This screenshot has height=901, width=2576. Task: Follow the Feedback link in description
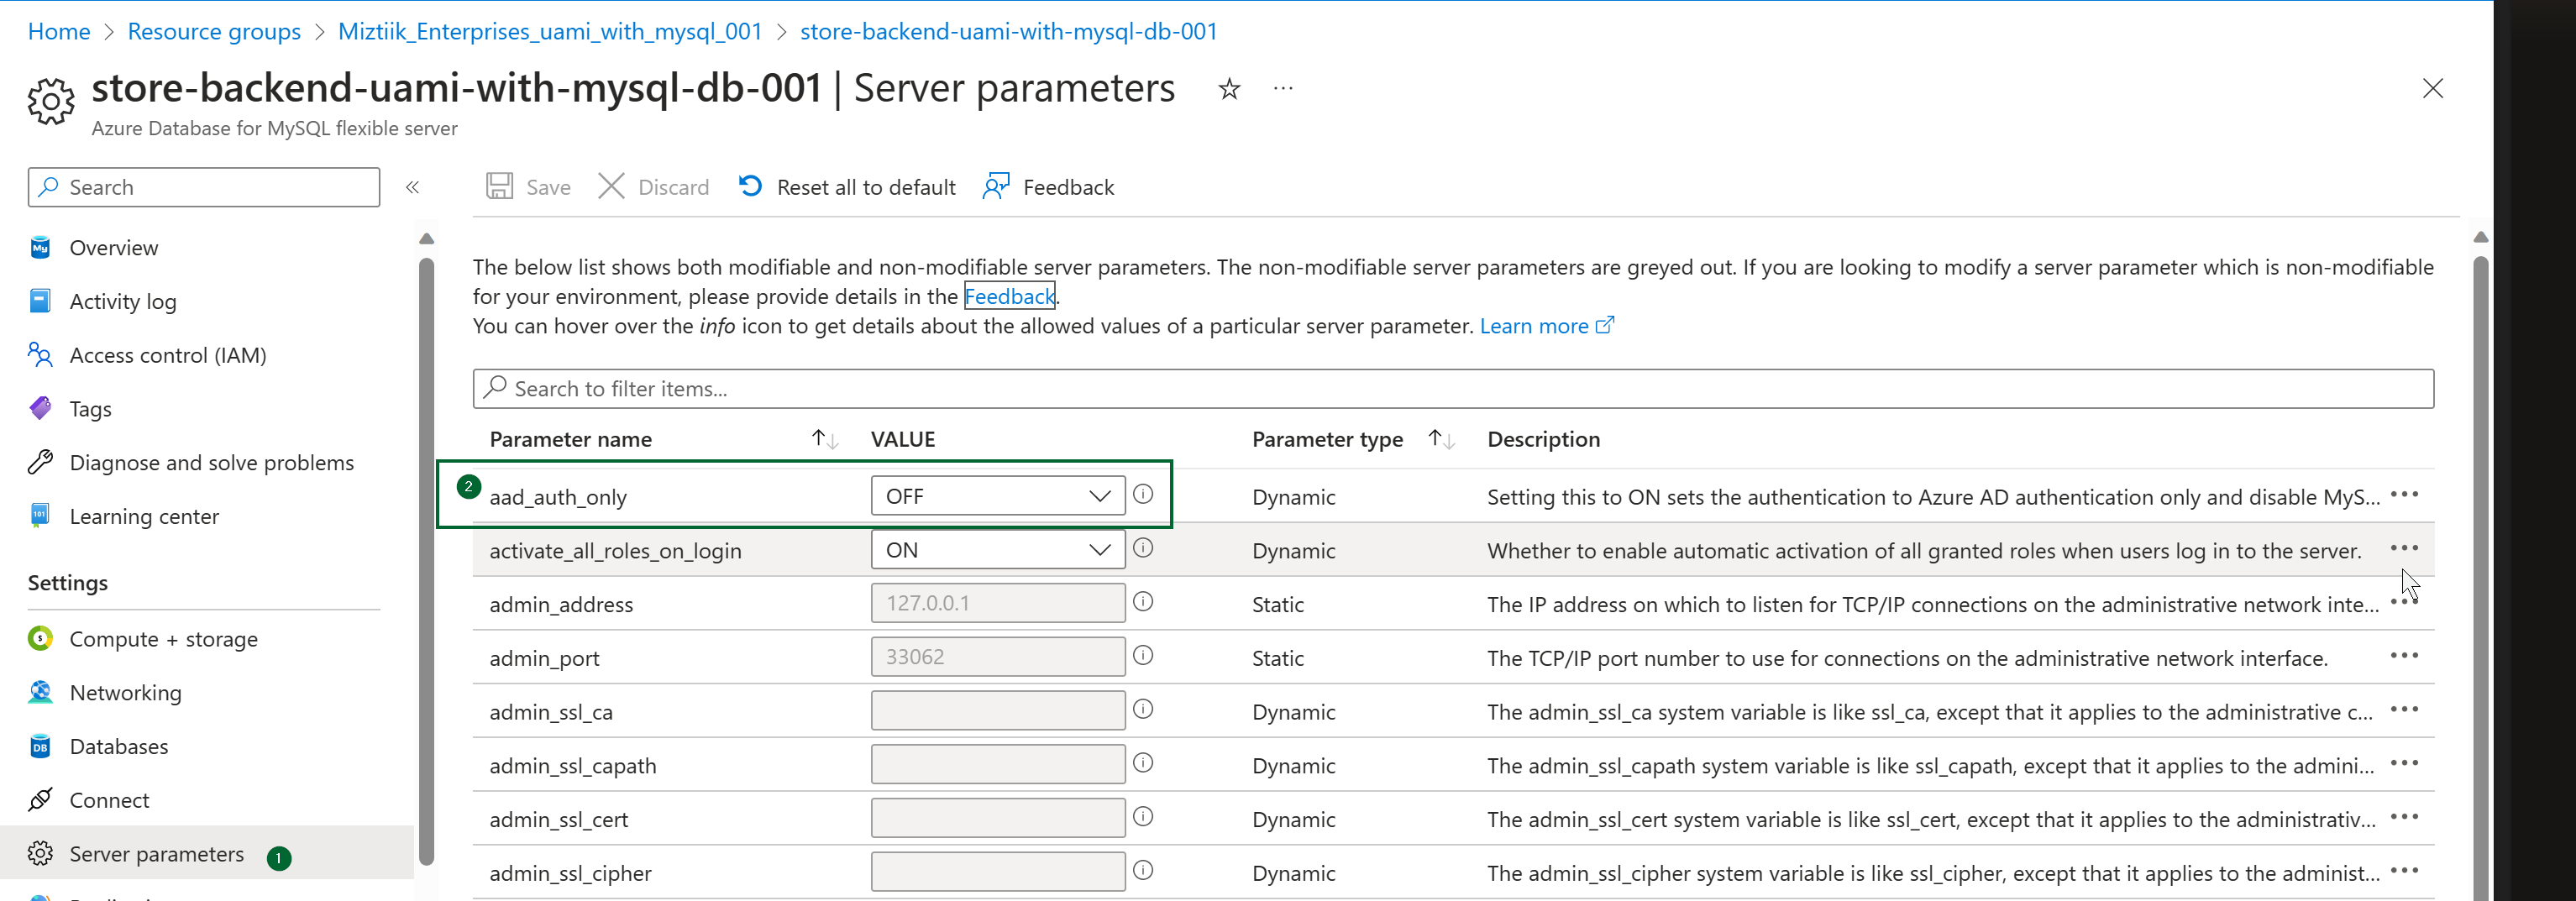tap(1009, 297)
